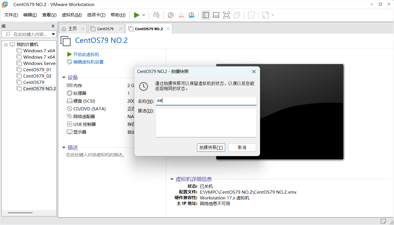Collapse the 虚拟机详细信息 section
This screenshot has width=394, height=225.
coord(172,179)
